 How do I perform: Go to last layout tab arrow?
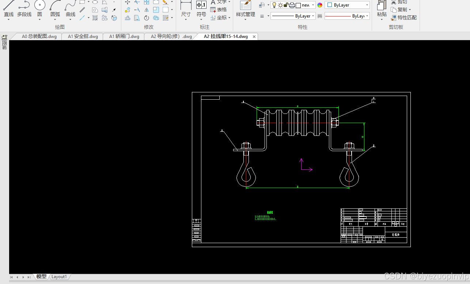29,277
